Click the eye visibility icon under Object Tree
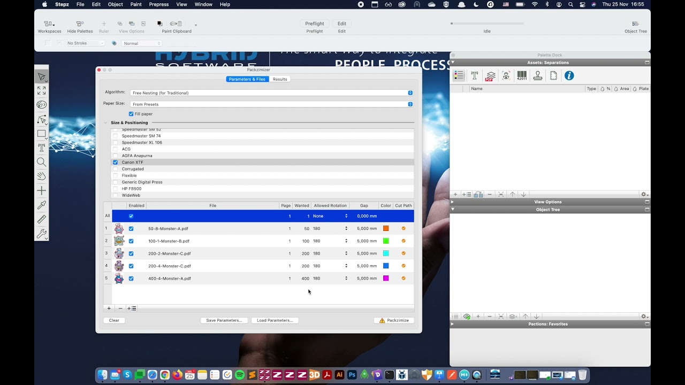This screenshot has width=685, height=385. click(x=467, y=317)
